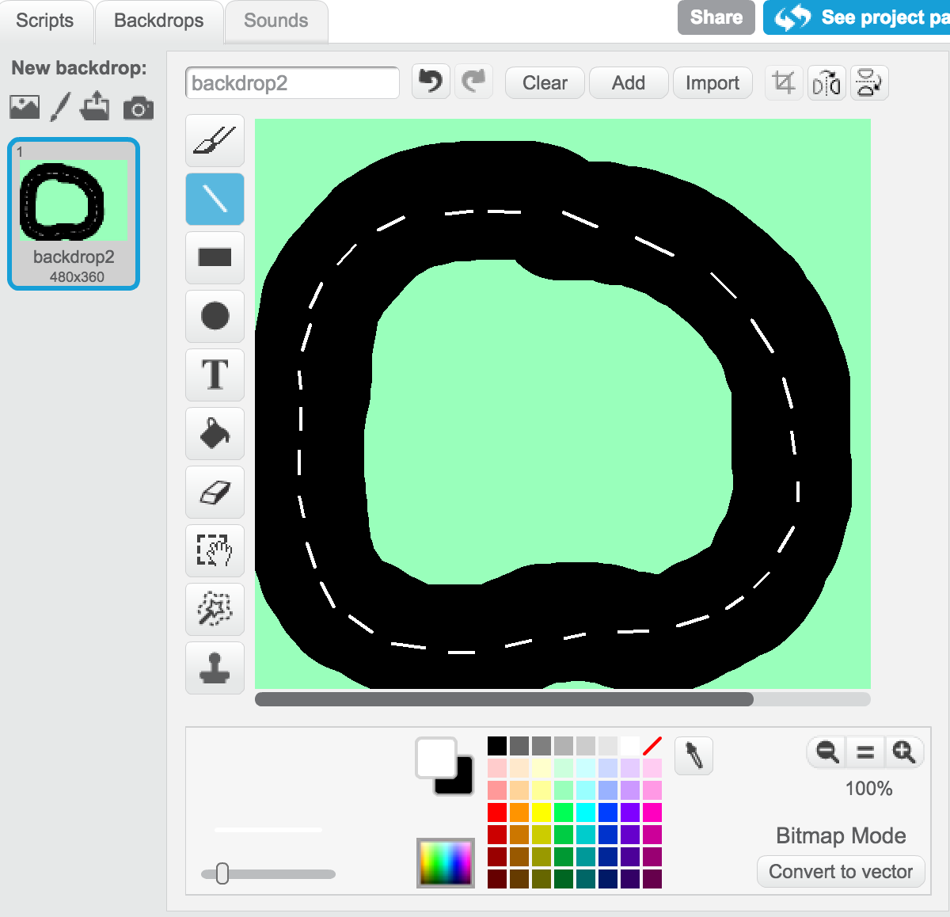Select the Line tool
The height and width of the screenshot is (917, 950).
click(215, 199)
